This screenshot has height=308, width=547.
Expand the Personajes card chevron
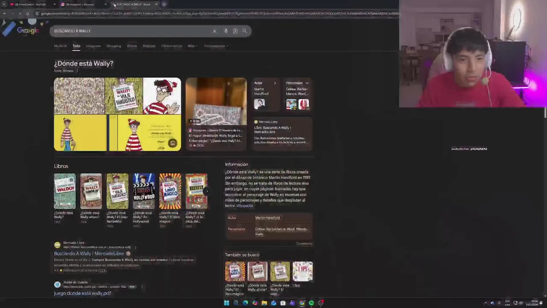tap(307, 83)
